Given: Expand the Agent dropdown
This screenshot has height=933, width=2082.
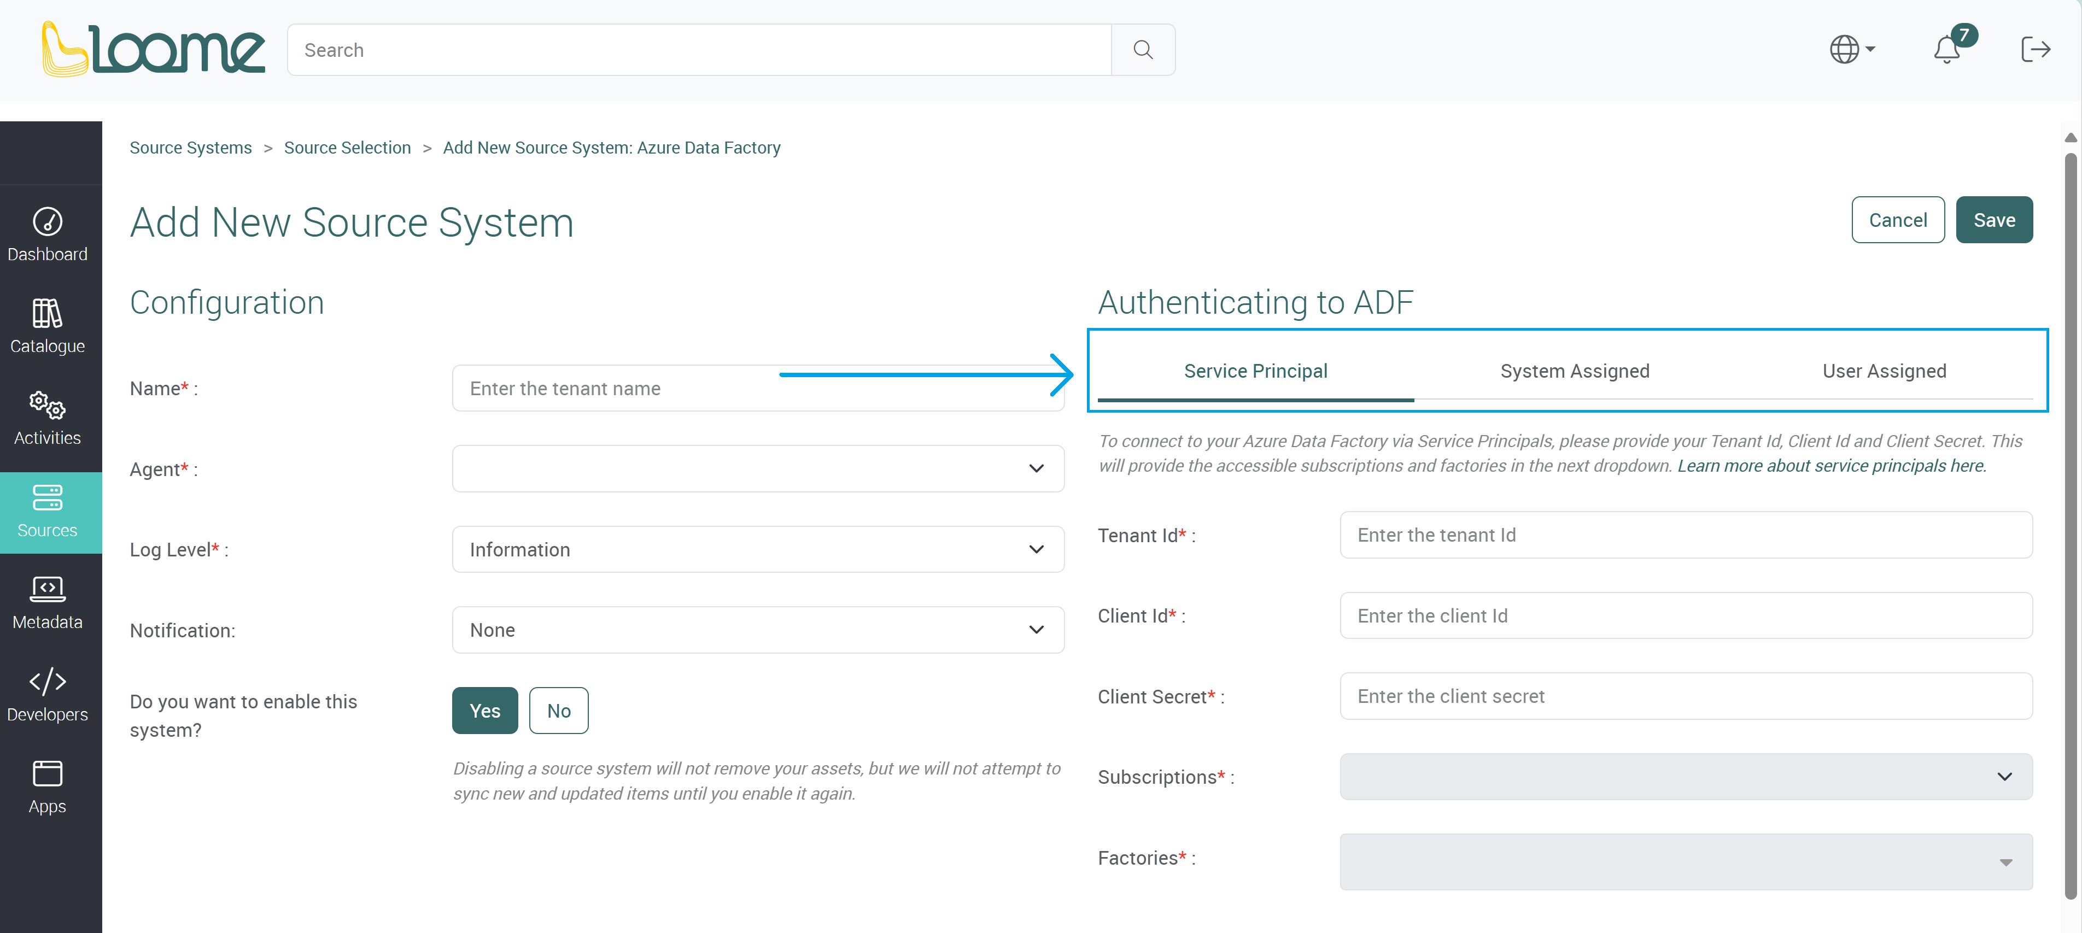Looking at the screenshot, I should coord(758,468).
